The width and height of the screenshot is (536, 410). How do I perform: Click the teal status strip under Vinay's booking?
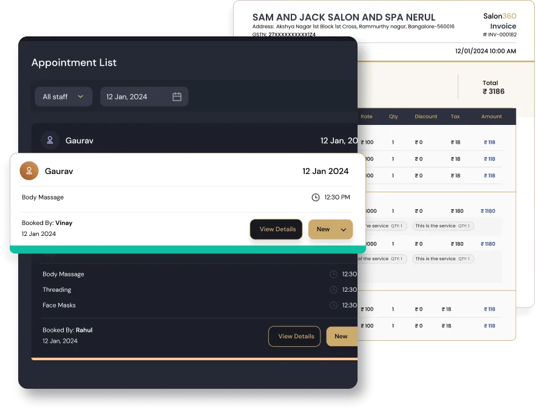coord(188,249)
